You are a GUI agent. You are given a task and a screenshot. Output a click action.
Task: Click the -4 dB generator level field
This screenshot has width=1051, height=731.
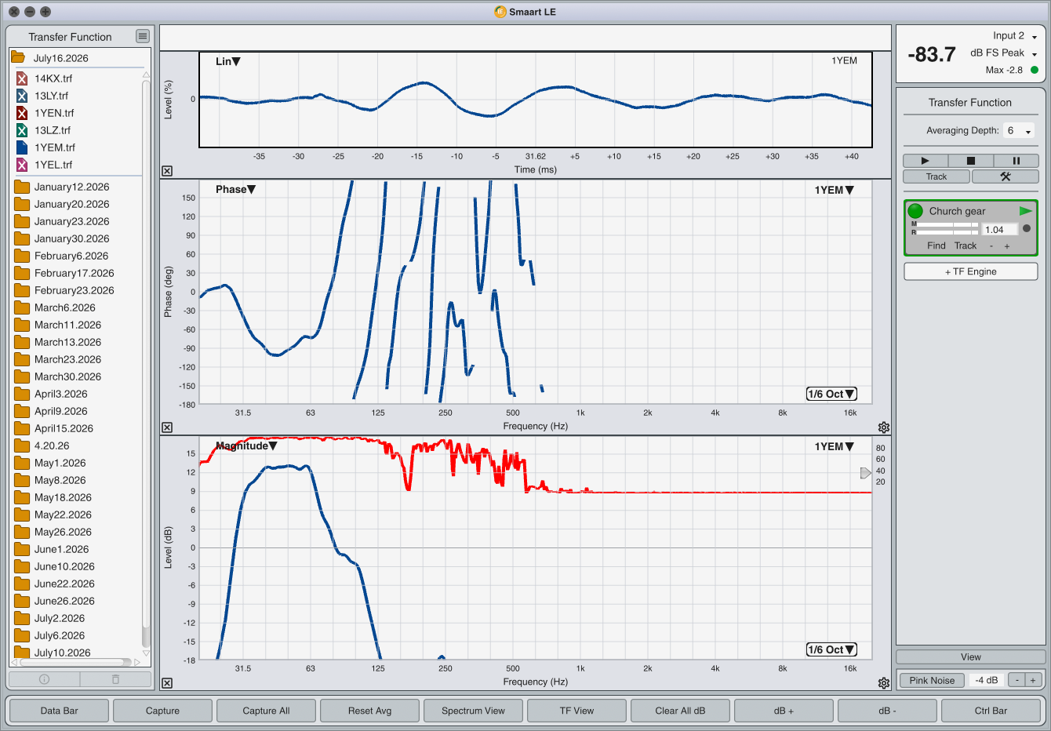[987, 680]
